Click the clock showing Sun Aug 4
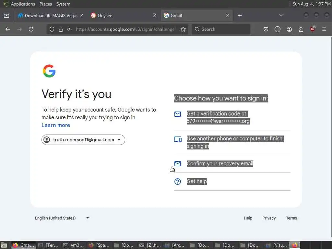This screenshot has height=249, width=332. pyautogui.click(x=311, y=4)
